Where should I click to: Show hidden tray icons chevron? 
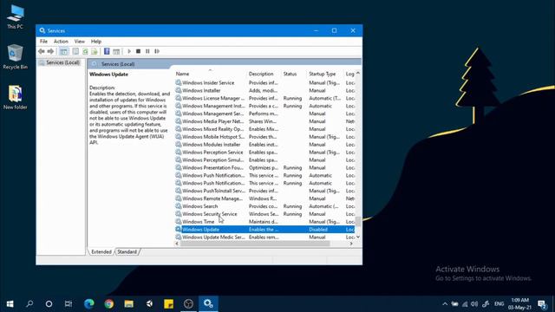(x=445, y=304)
